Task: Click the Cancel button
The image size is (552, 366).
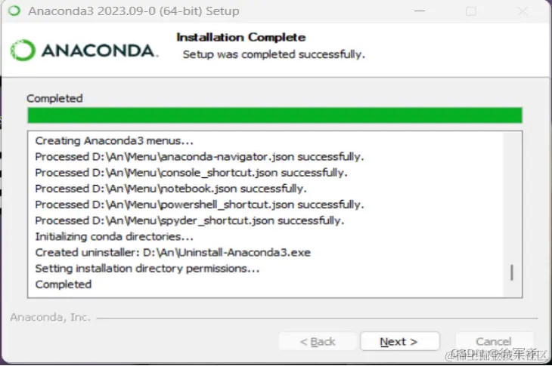Action: [494, 341]
